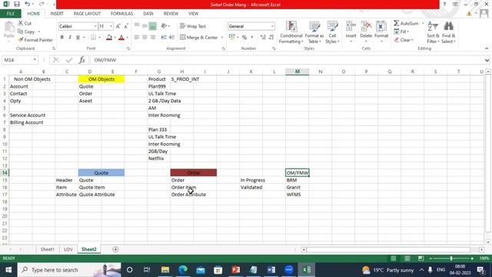Image resolution: width=492 pixels, height=277 pixels.
Task: Select the entire column M header
Action: (298, 72)
